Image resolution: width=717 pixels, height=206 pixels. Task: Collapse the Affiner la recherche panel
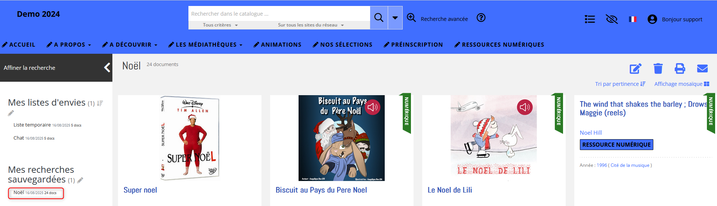107,68
